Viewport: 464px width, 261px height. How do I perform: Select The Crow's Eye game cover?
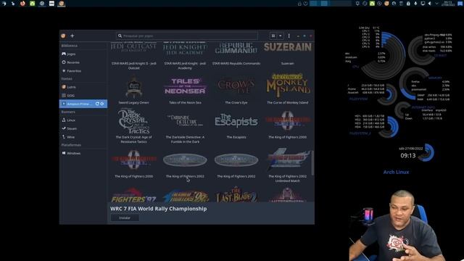pyautogui.click(x=236, y=86)
